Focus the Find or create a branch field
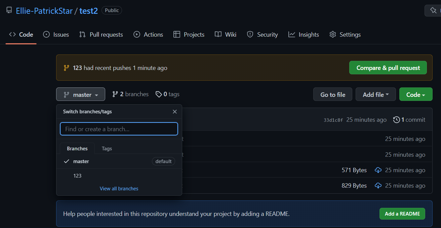Image resolution: width=441 pixels, height=228 pixels. (x=119, y=129)
